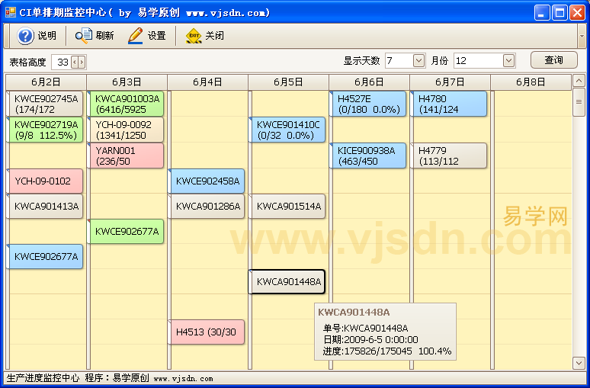This screenshot has width=590, height=388.
Task: Select the green KWCA901003A order card
Action: tap(127, 104)
